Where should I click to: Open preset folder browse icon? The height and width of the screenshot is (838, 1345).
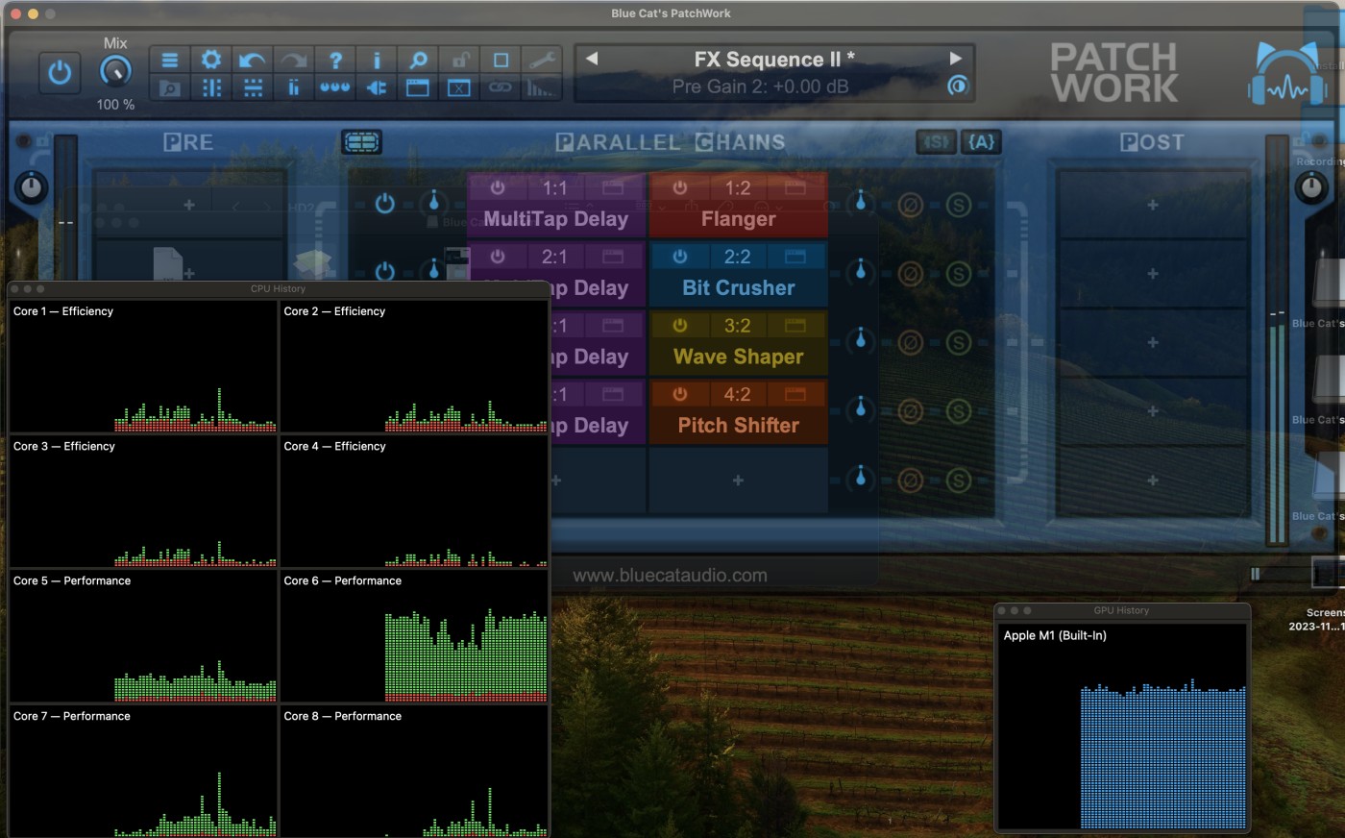[170, 87]
